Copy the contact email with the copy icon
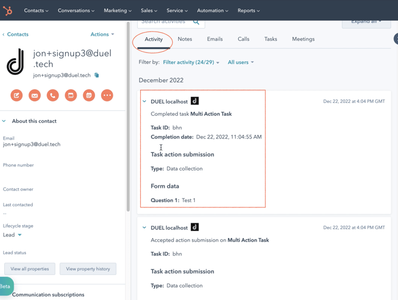The height and width of the screenshot is (300, 398). [x=97, y=75]
